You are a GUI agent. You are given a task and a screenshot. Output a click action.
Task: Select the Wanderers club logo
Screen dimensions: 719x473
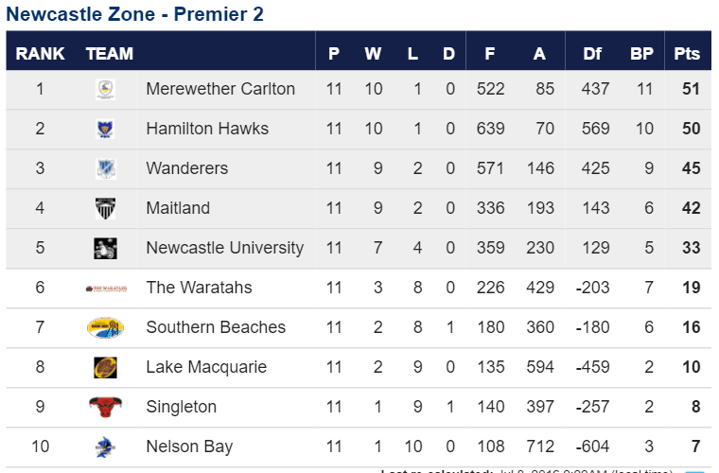[106, 168]
